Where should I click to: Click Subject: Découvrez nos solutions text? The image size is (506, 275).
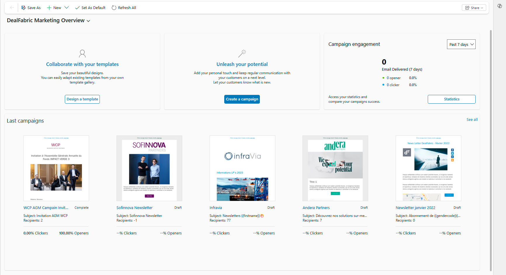point(335,216)
